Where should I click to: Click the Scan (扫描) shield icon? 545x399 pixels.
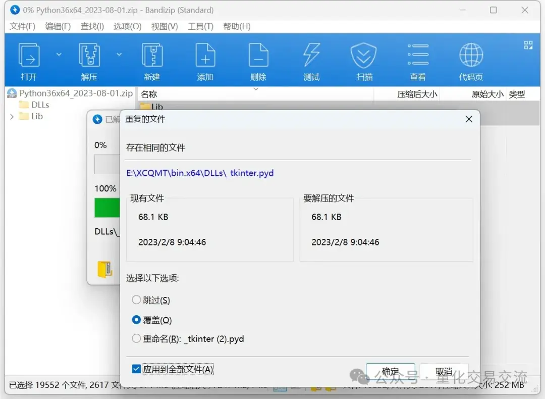(x=363, y=55)
